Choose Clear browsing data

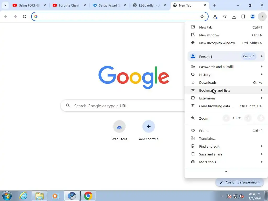(x=226, y=106)
